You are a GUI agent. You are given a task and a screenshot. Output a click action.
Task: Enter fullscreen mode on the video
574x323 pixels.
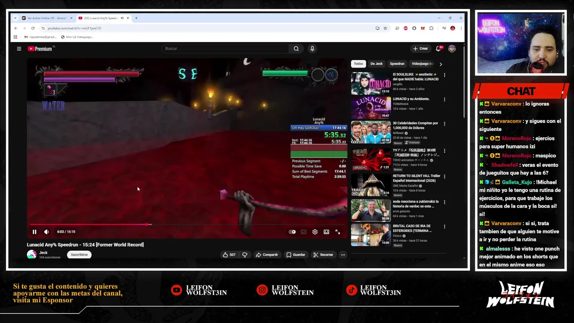(x=338, y=232)
